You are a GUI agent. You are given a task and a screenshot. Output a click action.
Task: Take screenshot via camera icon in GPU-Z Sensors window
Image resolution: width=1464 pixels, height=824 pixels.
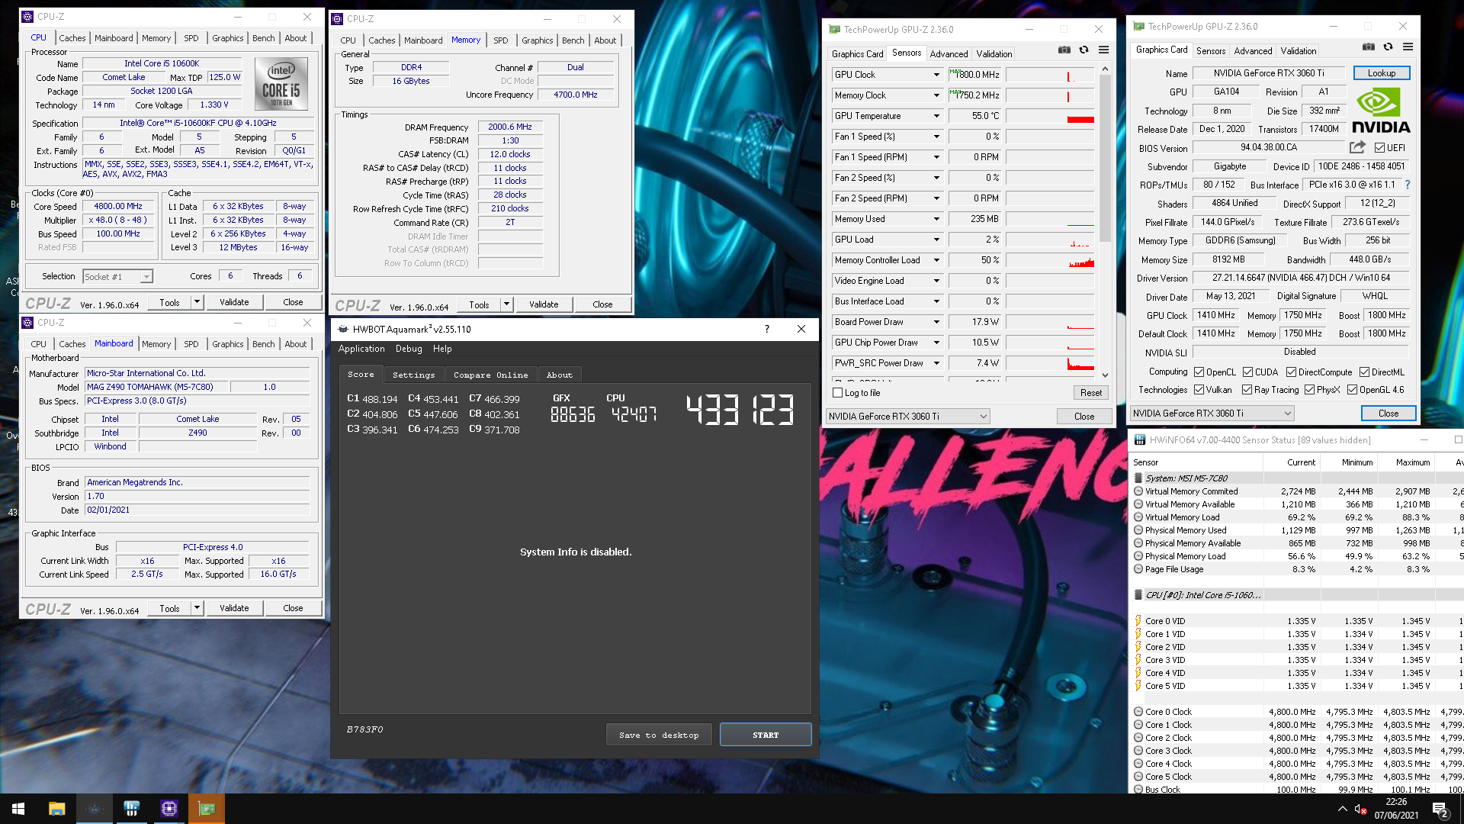pyautogui.click(x=1064, y=50)
